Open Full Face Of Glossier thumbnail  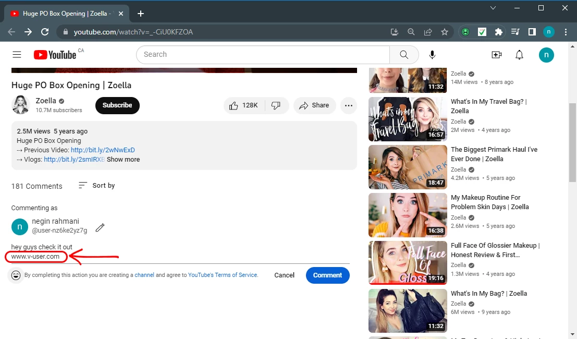(408, 263)
